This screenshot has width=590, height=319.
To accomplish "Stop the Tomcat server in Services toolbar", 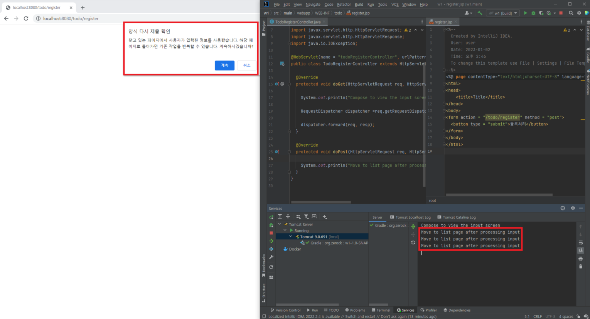I will (271, 233).
